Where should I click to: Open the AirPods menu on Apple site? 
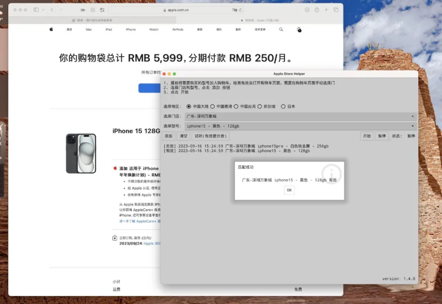(x=178, y=29)
